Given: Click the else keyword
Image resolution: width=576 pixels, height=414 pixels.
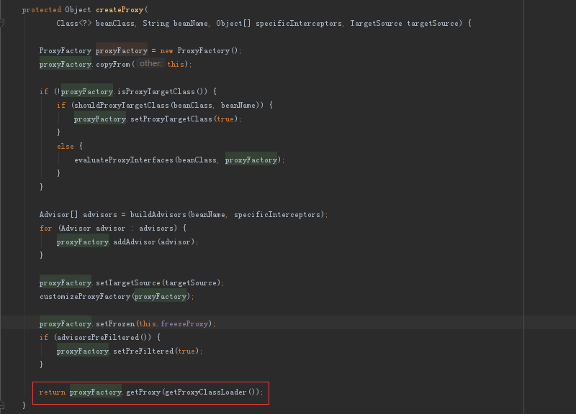Looking at the screenshot, I should pos(66,147).
